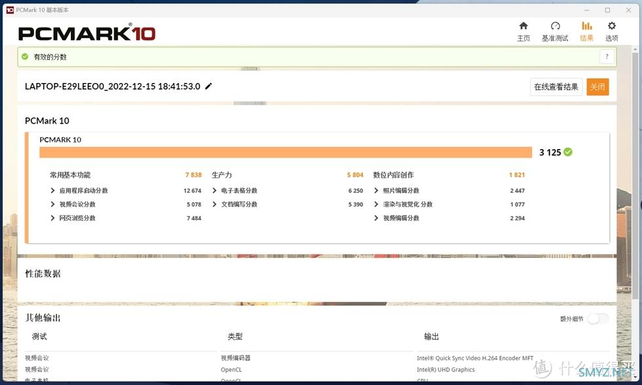
Task: Click the pencil icon to rename result
Action: pos(208,86)
